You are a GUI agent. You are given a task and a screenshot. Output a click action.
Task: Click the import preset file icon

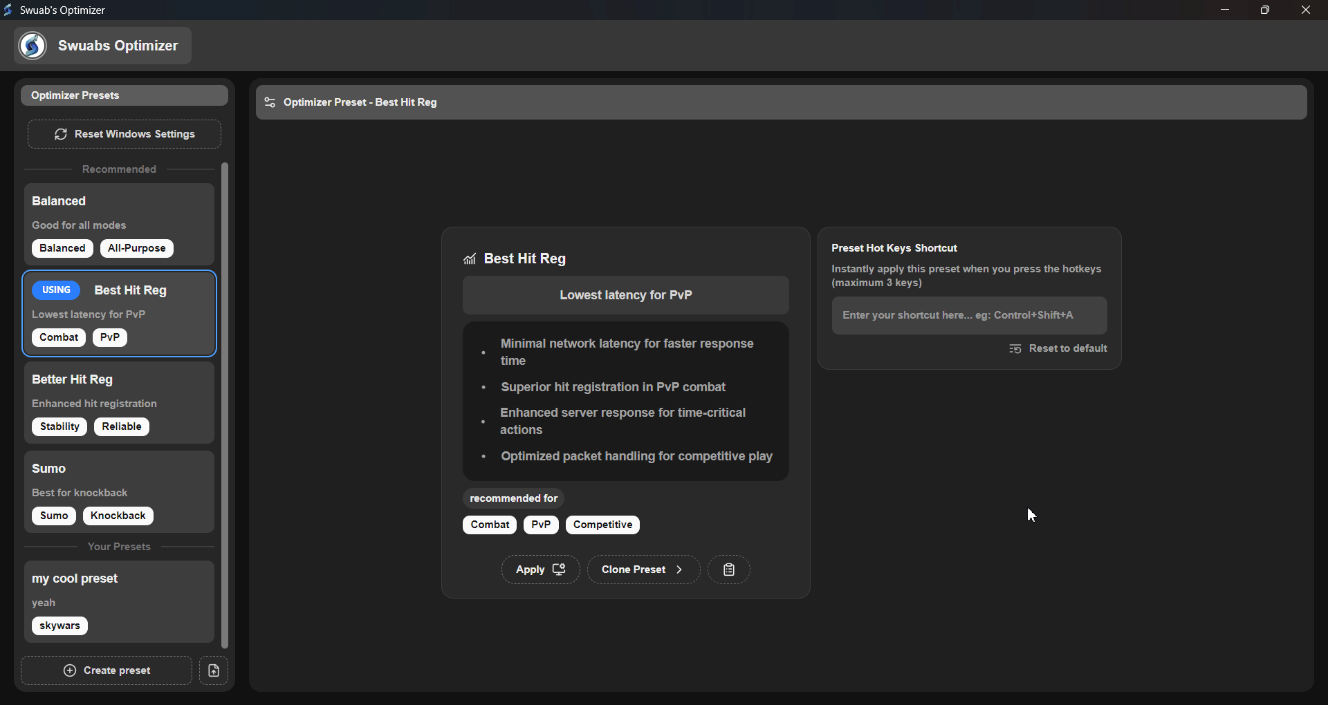[x=214, y=670]
